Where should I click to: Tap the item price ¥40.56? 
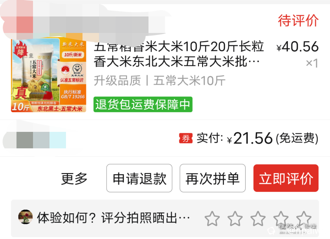point(298,47)
